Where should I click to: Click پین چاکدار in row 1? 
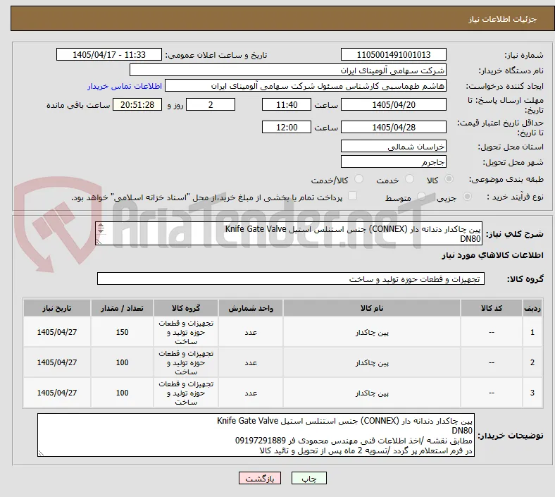pos(372,332)
